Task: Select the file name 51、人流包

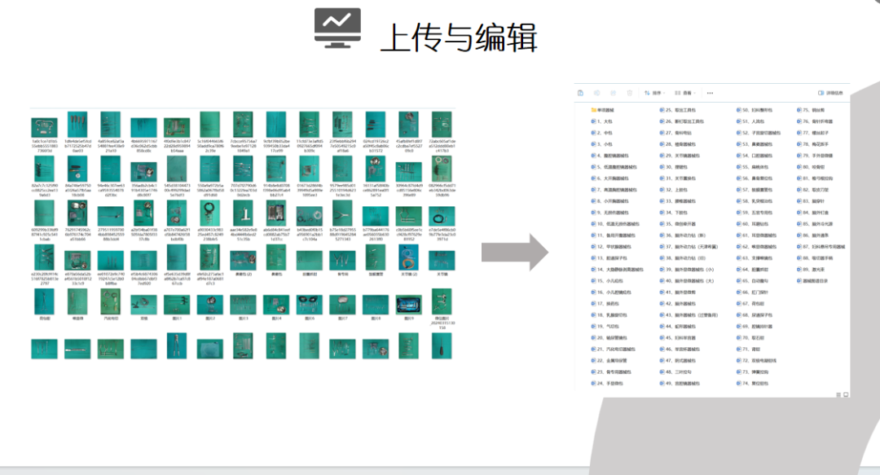Action: point(753,121)
